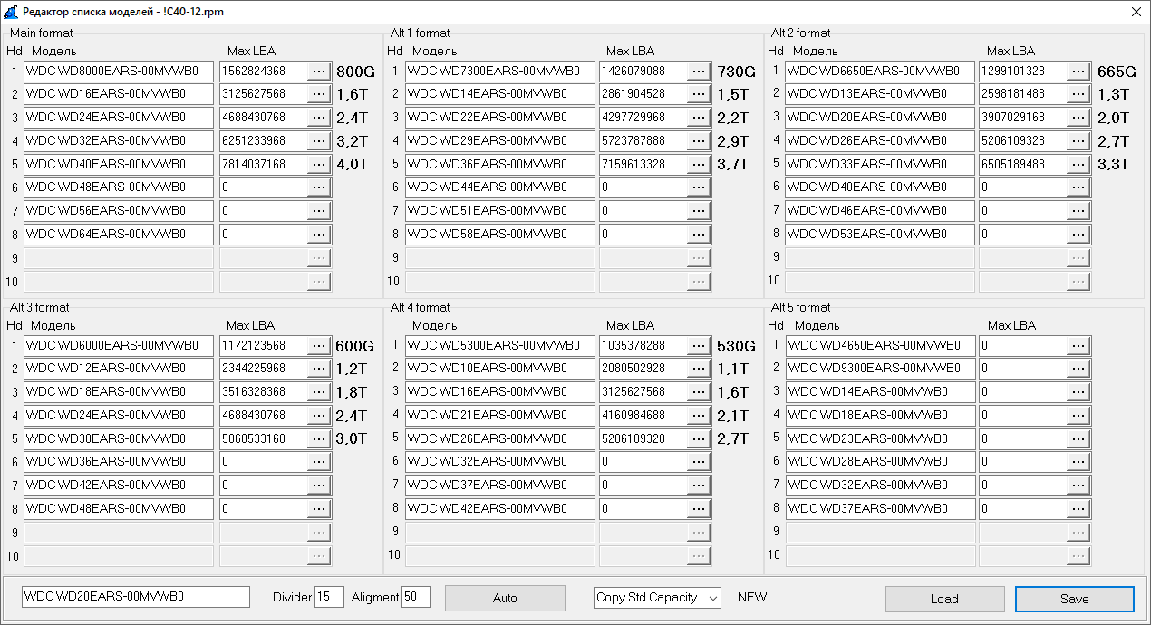This screenshot has height=625, width=1151.
Task: Click the Aligment field with value 50
Action: pyautogui.click(x=416, y=597)
